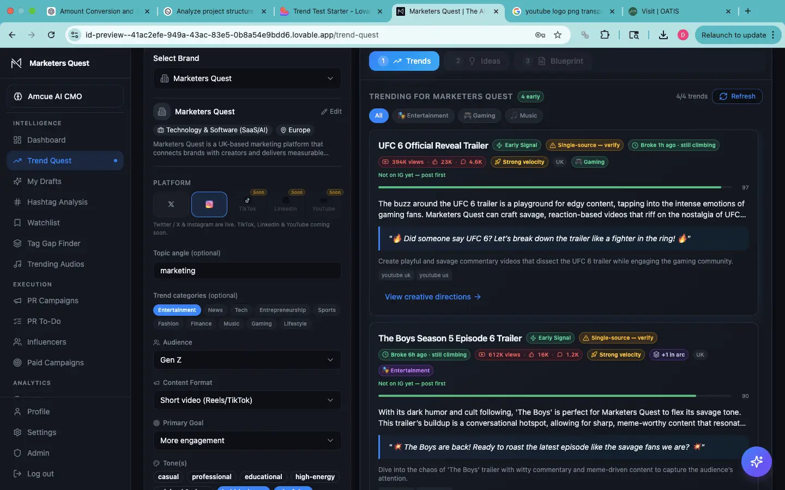
Task: Filter trends by All
Action: [379, 115]
